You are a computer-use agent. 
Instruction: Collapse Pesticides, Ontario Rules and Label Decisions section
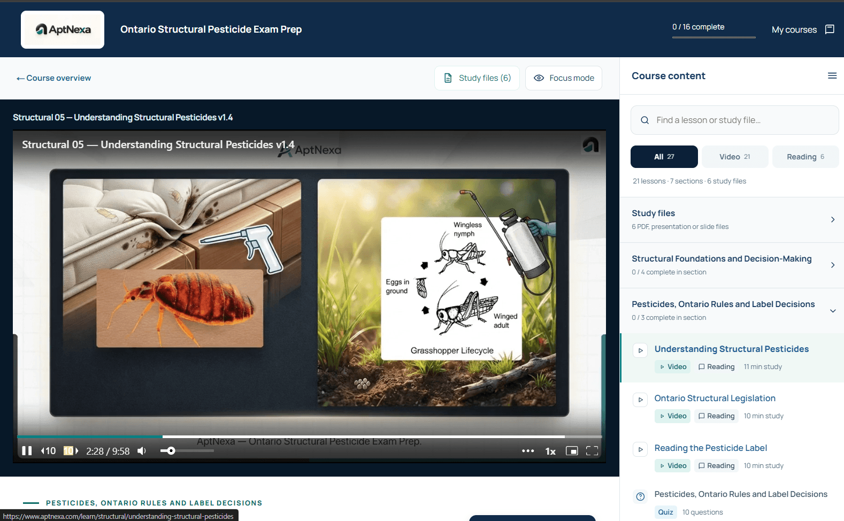732,311
